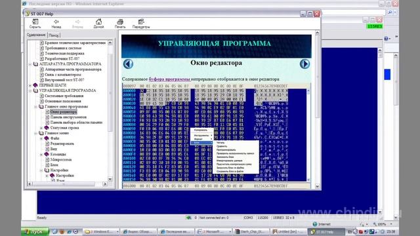Screen dimensions: 420x236
Task: Switch to the Содержание tab
Action: (x=36, y=35)
